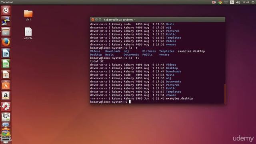Click the terminal scrollbar handle
The height and width of the screenshot is (144, 256).
click(225, 94)
